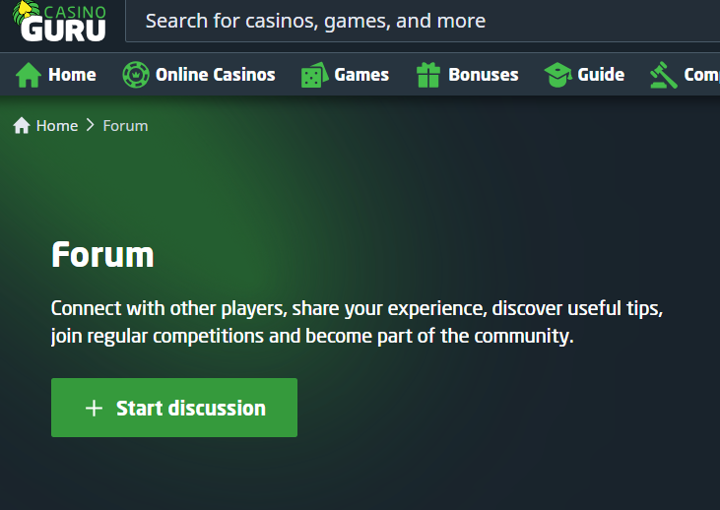Click the Complaints gavel icon
The image size is (720, 510).
[663, 75]
